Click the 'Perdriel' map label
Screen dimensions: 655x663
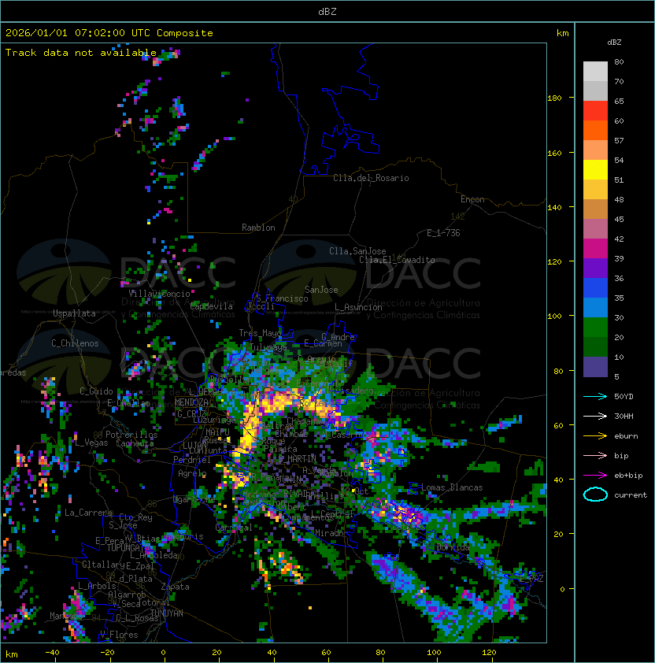[x=192, y=460]
